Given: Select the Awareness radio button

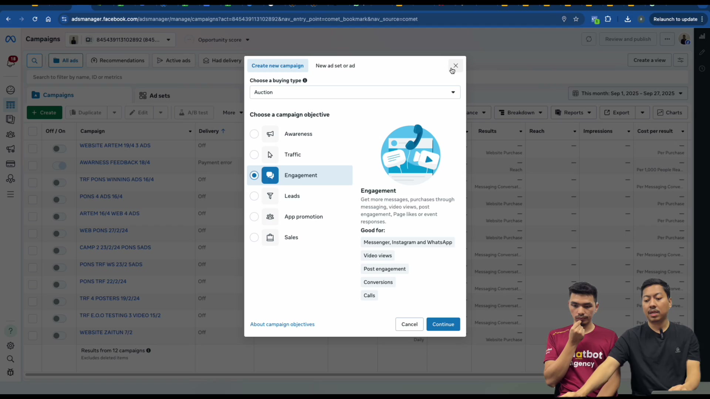Looking at the screenshot, I should pos(254,134).
